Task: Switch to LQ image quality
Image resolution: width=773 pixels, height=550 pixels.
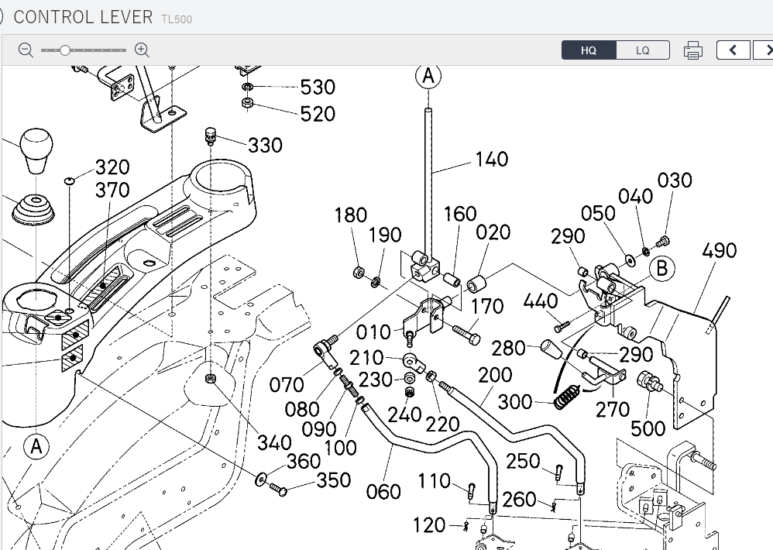Action: (x=643, y=50)
